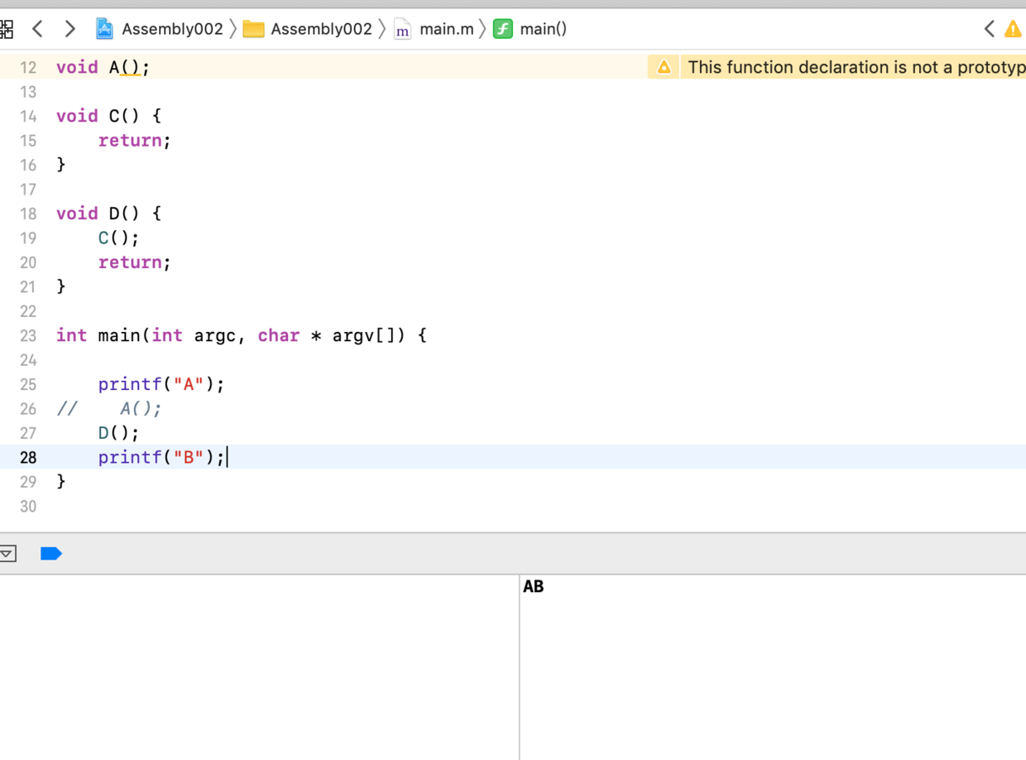The image size is (1026, 760).
Task: Open the related items grid menu
Action: (x=7, y=30)
